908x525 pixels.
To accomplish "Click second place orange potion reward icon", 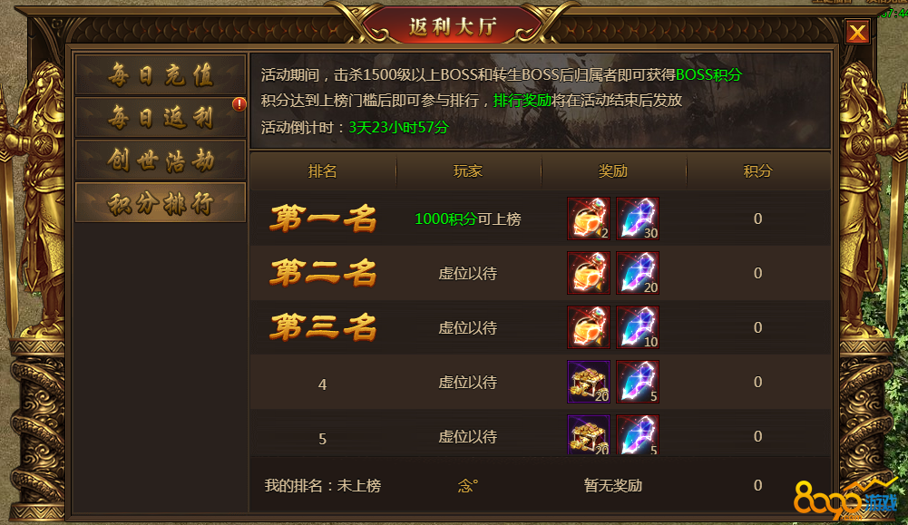I will (x=589, y=273).
